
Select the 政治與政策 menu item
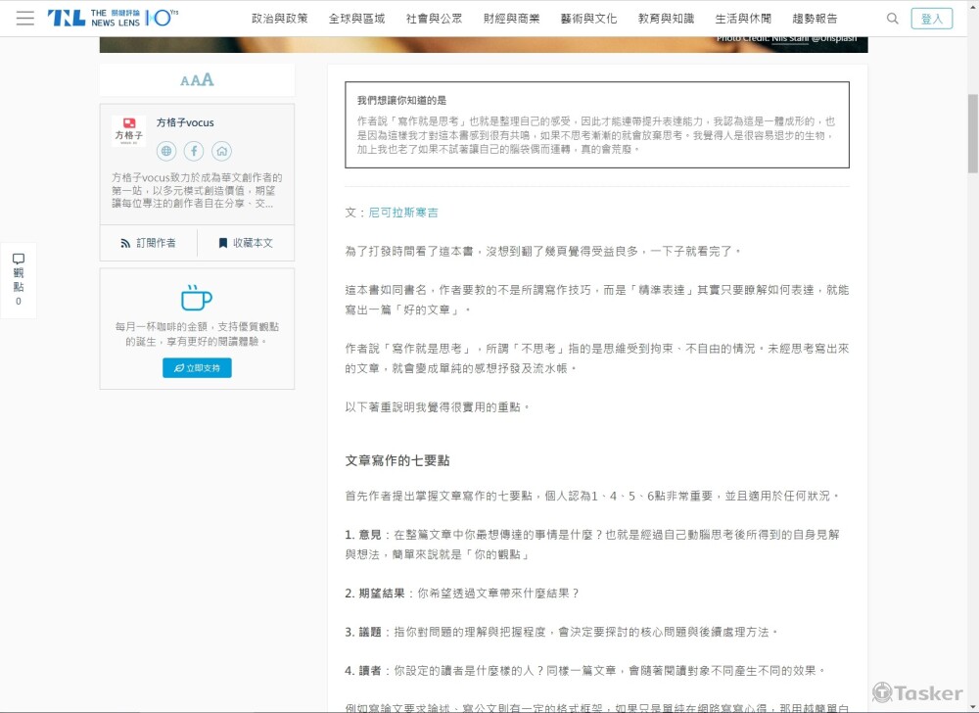pyautogui.click(x=280, y=17)
